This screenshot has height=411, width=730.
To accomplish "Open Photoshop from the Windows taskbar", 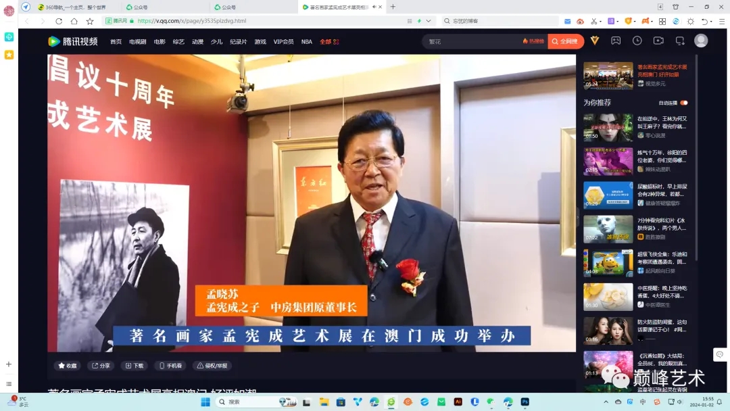I will [x=525, y=402].
